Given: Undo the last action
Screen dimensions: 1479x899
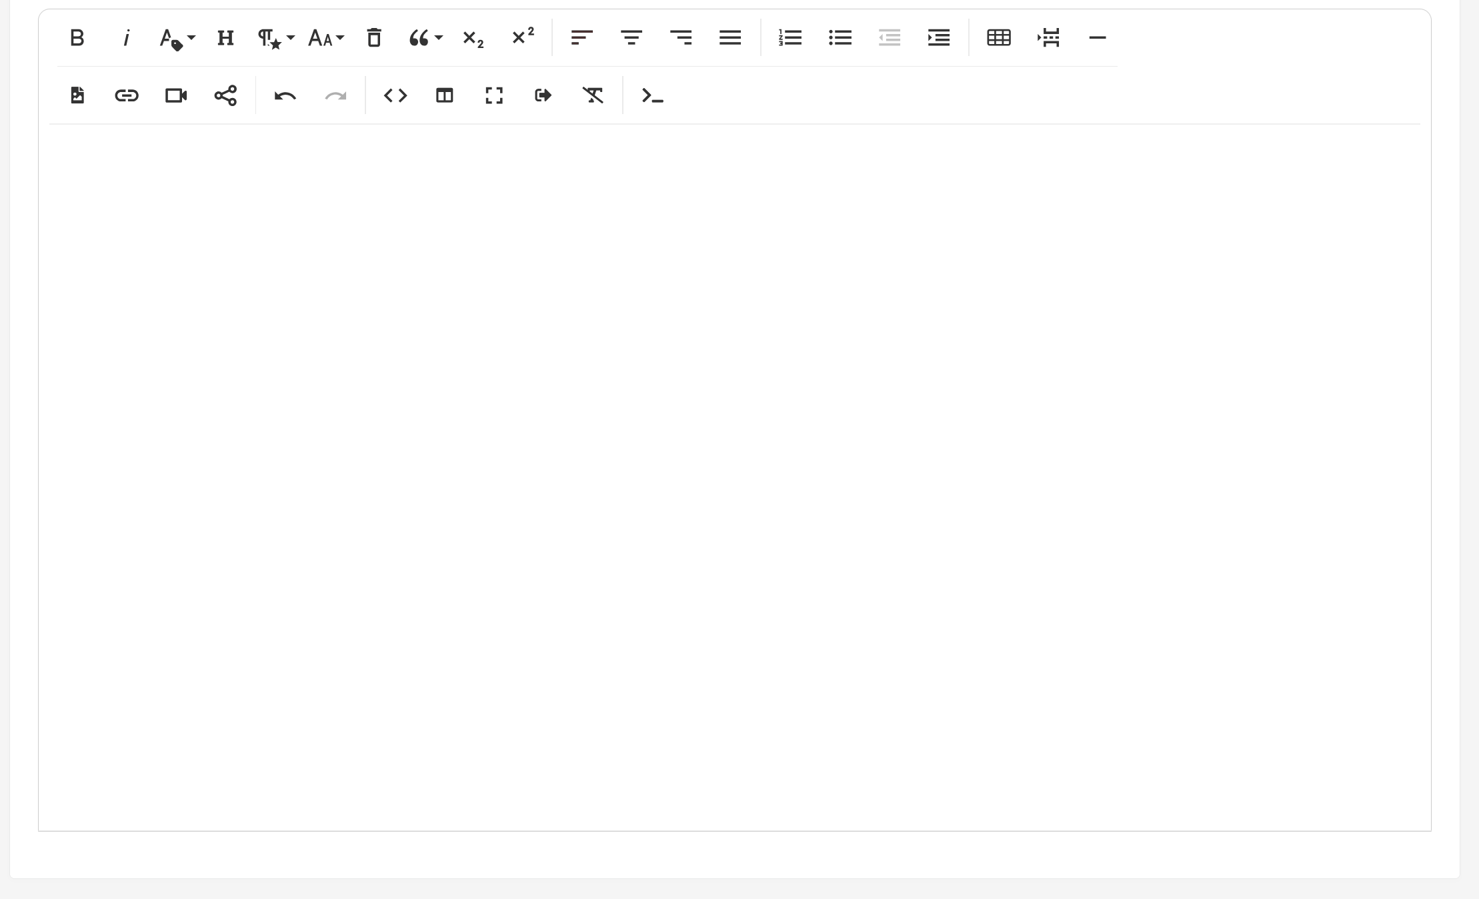Looking at the screenshot, I should [285, 96].
